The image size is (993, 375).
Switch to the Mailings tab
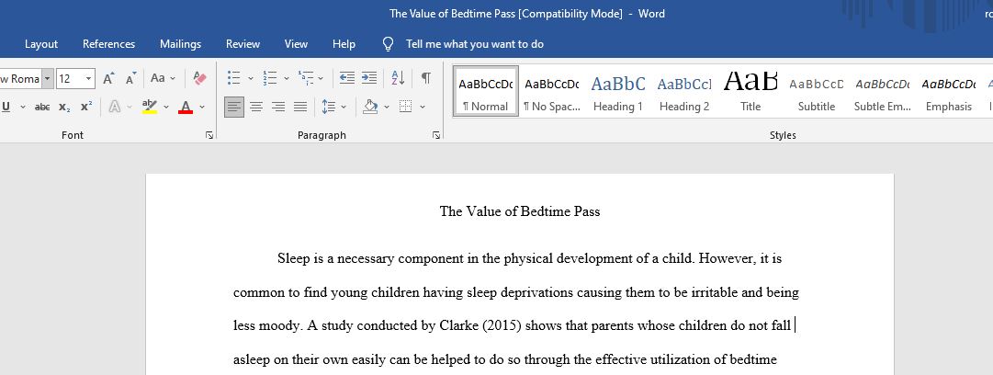(180, 44)
